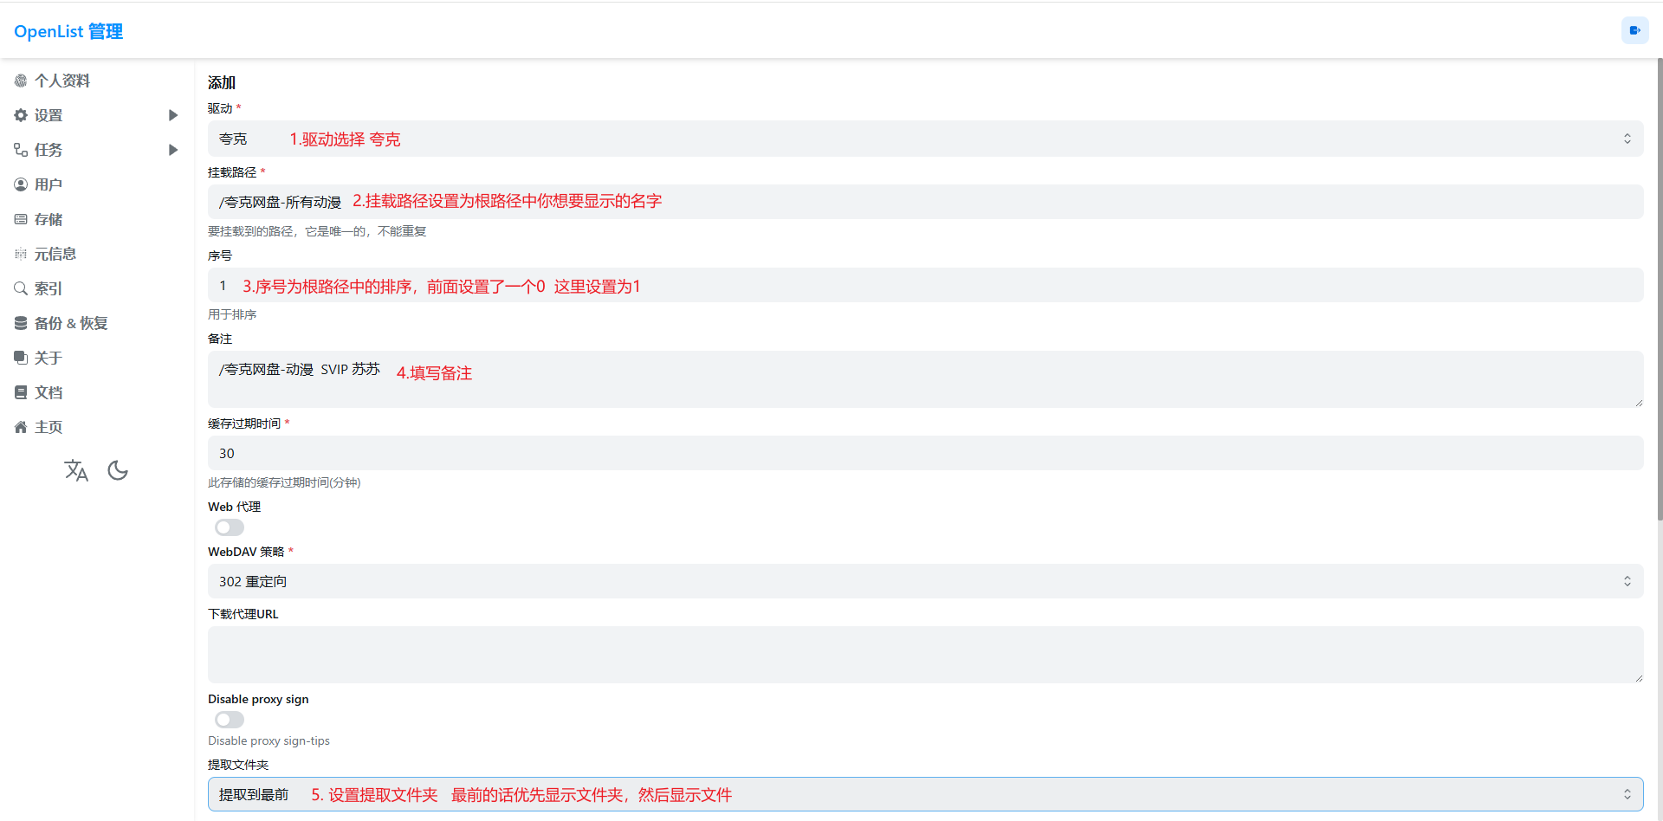Click the gear icon beside 设置

tap(21, 115)
